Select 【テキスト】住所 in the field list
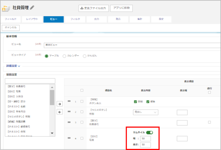This screenshot has width=221, height=150. coord(27,132)
